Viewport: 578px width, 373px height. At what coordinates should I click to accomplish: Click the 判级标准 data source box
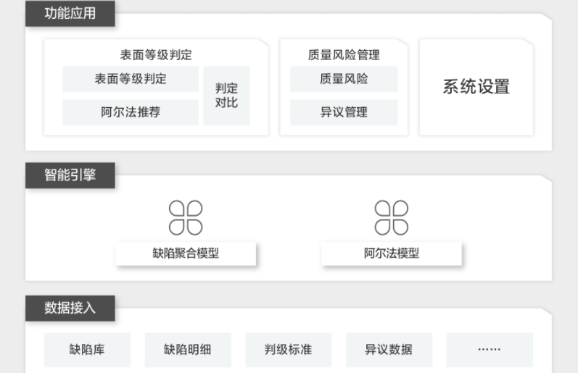click(289, 350)
